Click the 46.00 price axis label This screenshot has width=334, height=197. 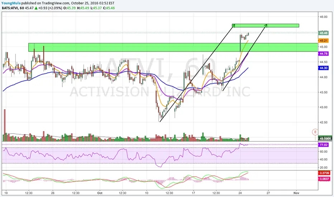324,17
